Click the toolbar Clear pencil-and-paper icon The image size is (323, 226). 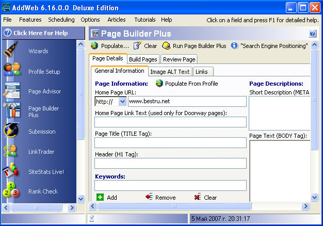(x=137, y=45)
